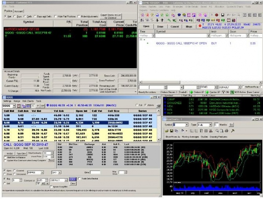Open the Range menu in options window
Viewport: 263px width, 199px height.
tap(17, 101)
